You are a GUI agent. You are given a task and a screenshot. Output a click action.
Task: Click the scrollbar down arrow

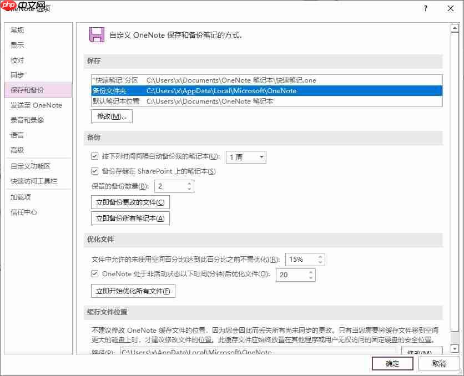pyautogui.click(x=455, y=348)
